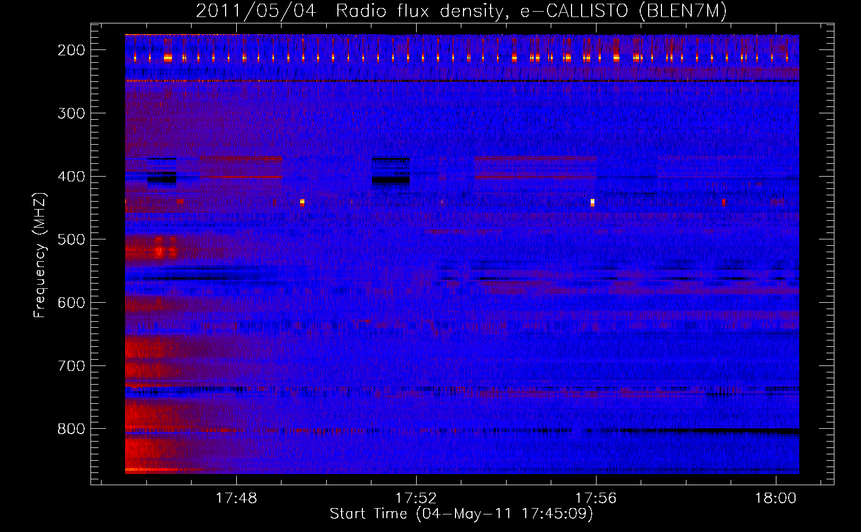Click the 300 frequency tick label
The height and width of the screenshot is (532, 861).
(x=71, y=113)
